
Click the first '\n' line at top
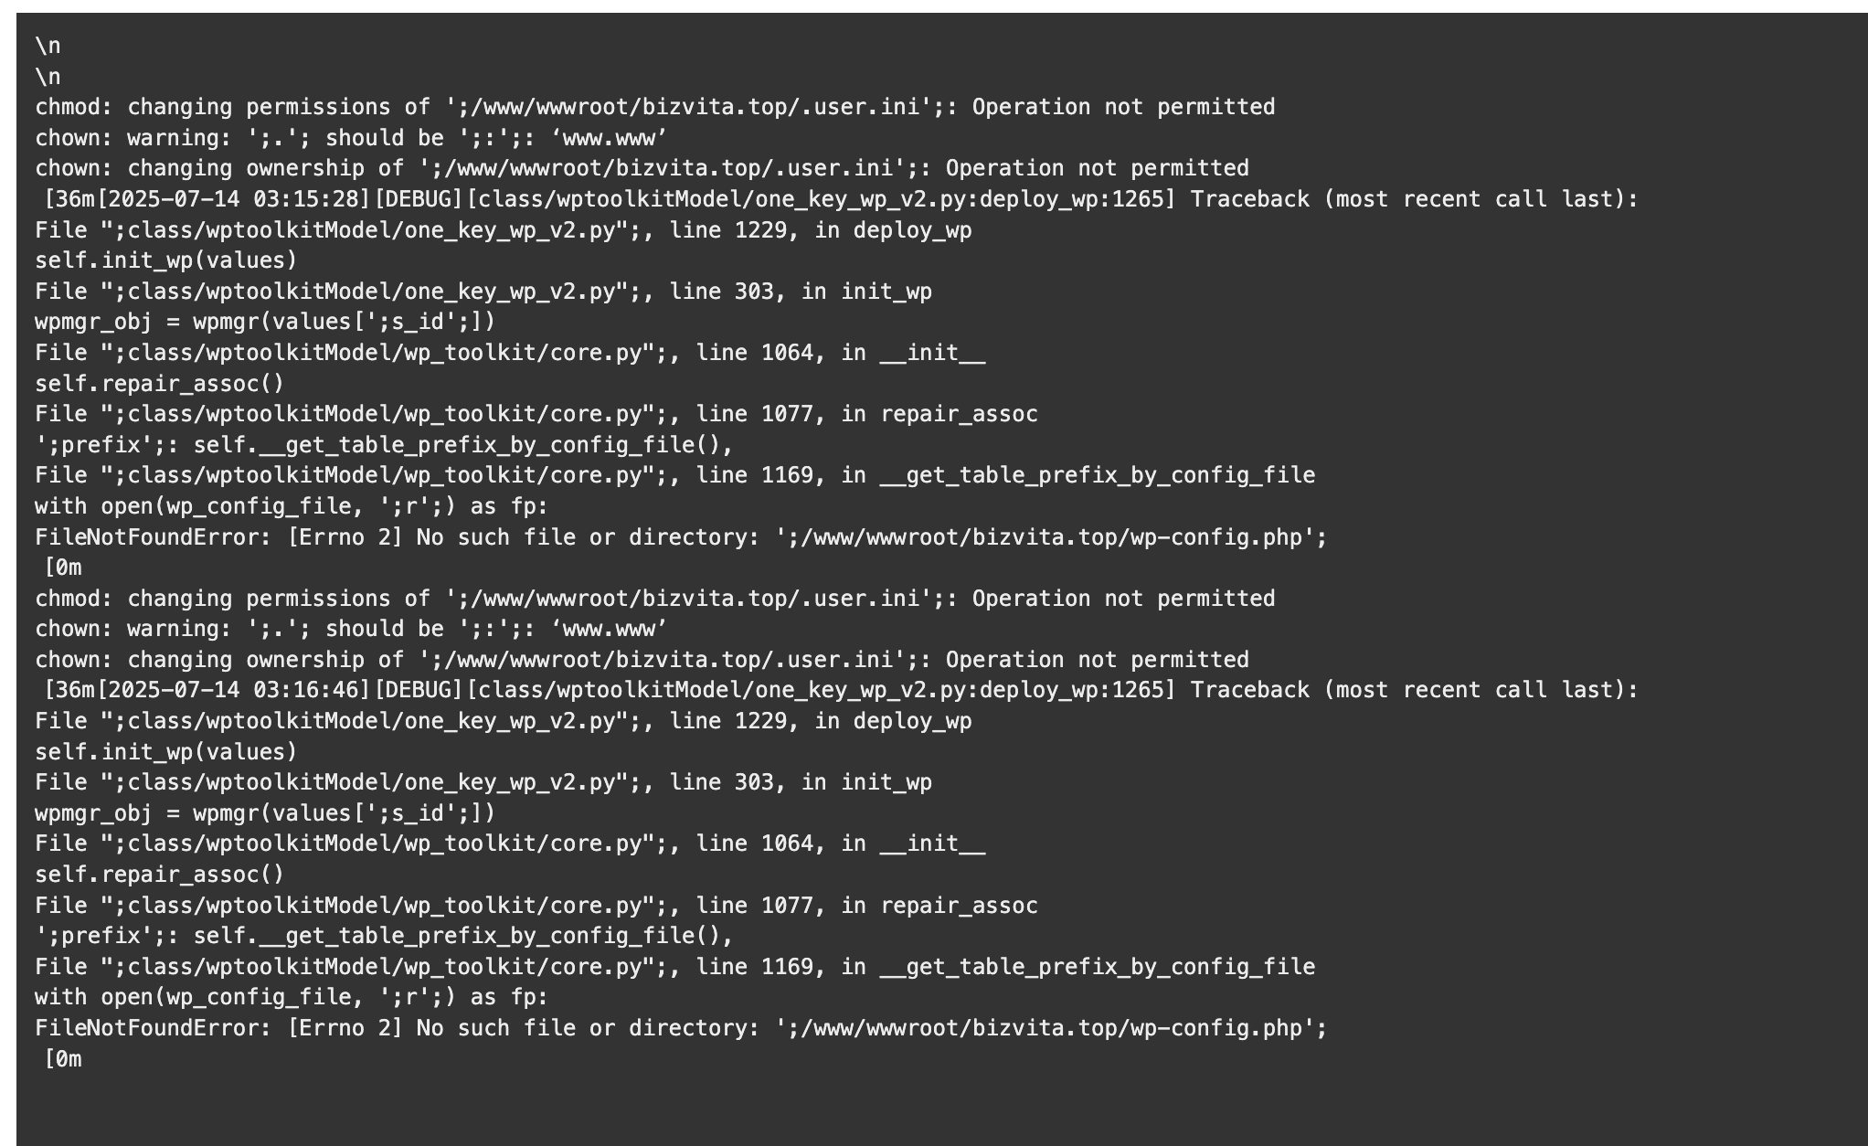click(x=48, y=46)
